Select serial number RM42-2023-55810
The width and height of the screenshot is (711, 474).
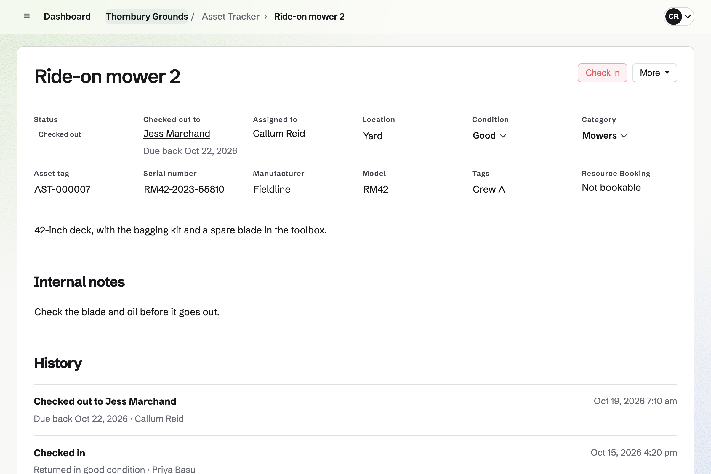click(x=184, y=189)
